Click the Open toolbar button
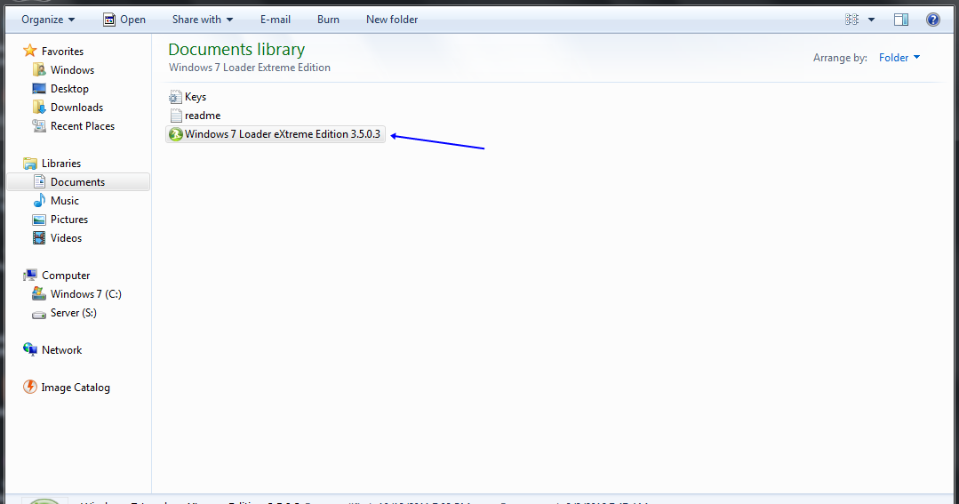This screenshot has width=959, height=504. click(124, 20)
